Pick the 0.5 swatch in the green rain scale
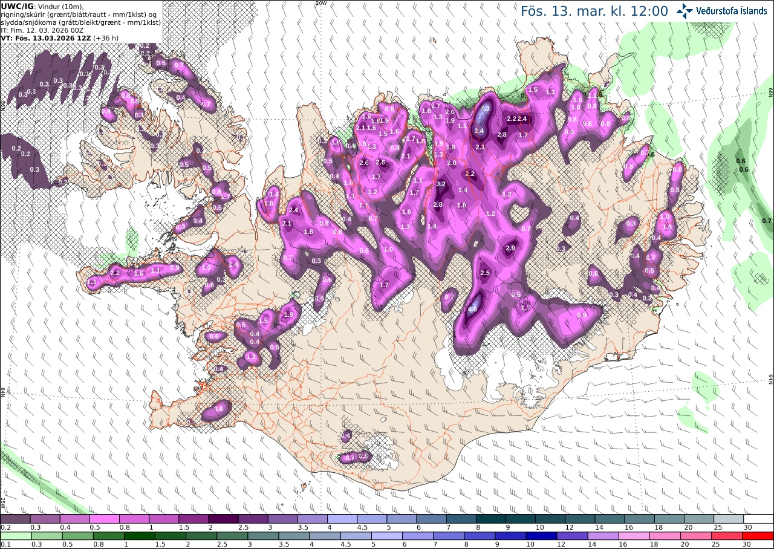 [x=77, y=536]
